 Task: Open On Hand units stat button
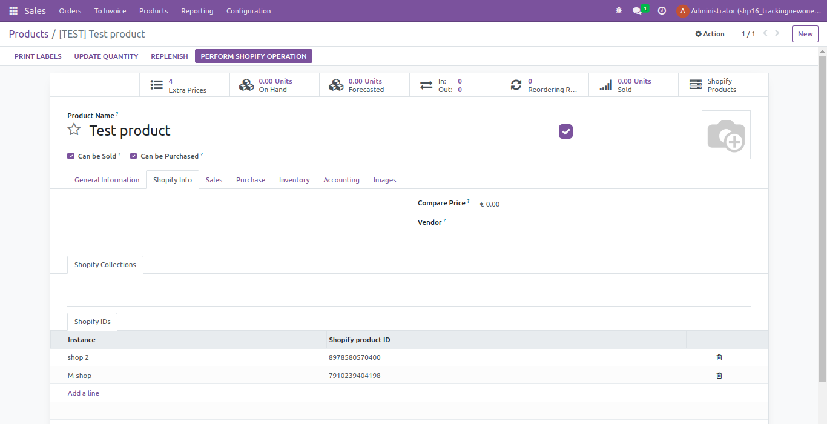tap(274, 85)
